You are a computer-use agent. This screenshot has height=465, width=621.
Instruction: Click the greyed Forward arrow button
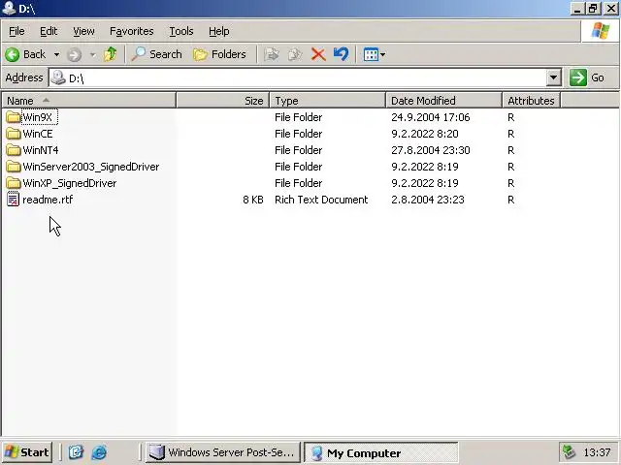(74, 54)
